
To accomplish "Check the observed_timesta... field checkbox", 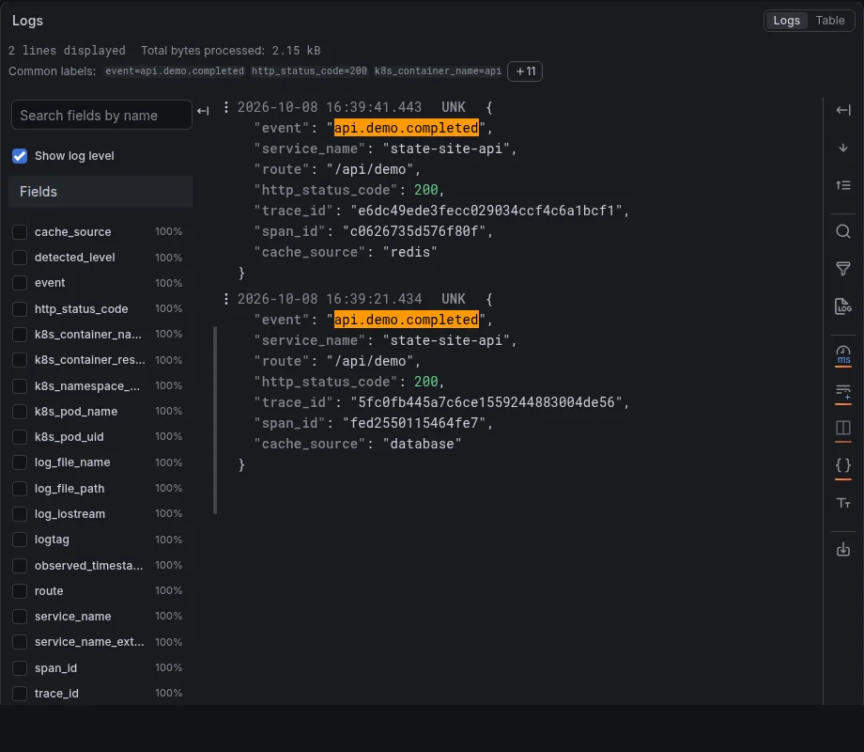I will (x=20, y=566).
